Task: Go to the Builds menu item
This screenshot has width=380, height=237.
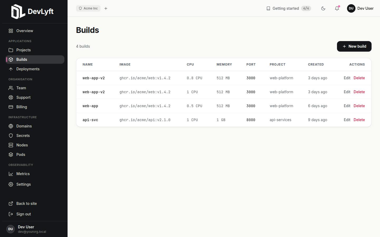Action: [x=35, y=60]
